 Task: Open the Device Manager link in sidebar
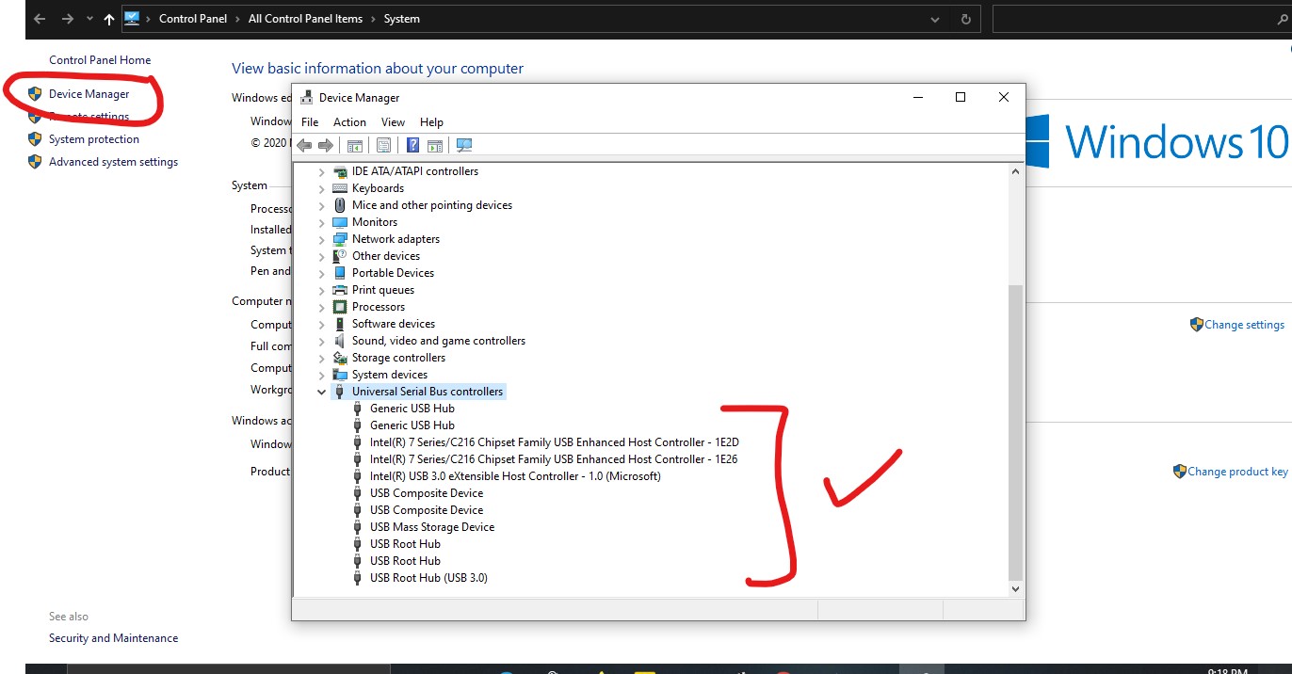[89, 94]
